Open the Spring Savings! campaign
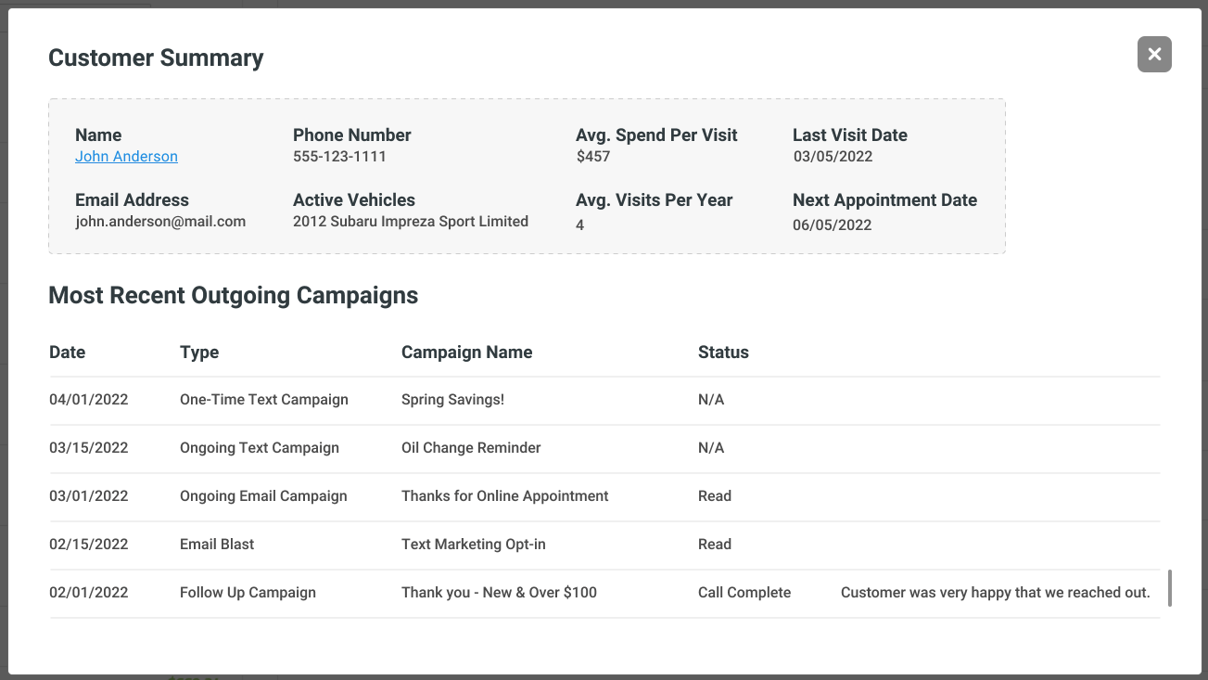This screenshot has height=680, width=1208. click(452, 399)
